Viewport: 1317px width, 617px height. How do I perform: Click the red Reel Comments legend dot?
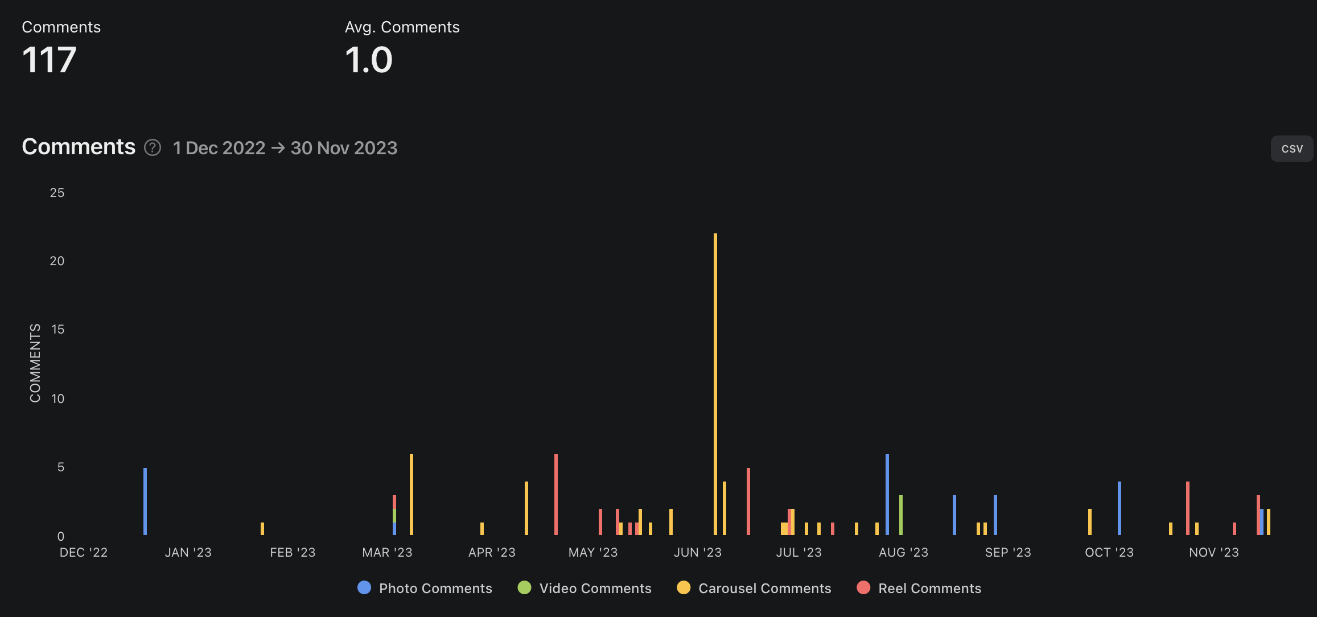(x=863, y=587)
